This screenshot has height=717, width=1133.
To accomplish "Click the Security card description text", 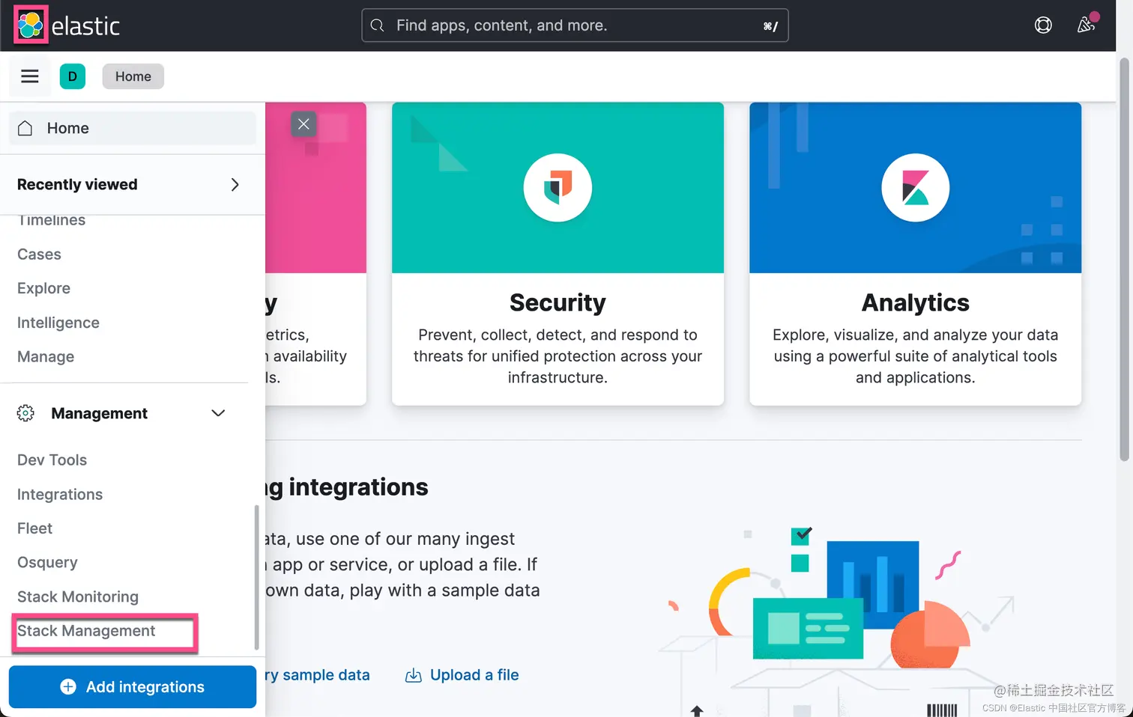I will [558, 356].
